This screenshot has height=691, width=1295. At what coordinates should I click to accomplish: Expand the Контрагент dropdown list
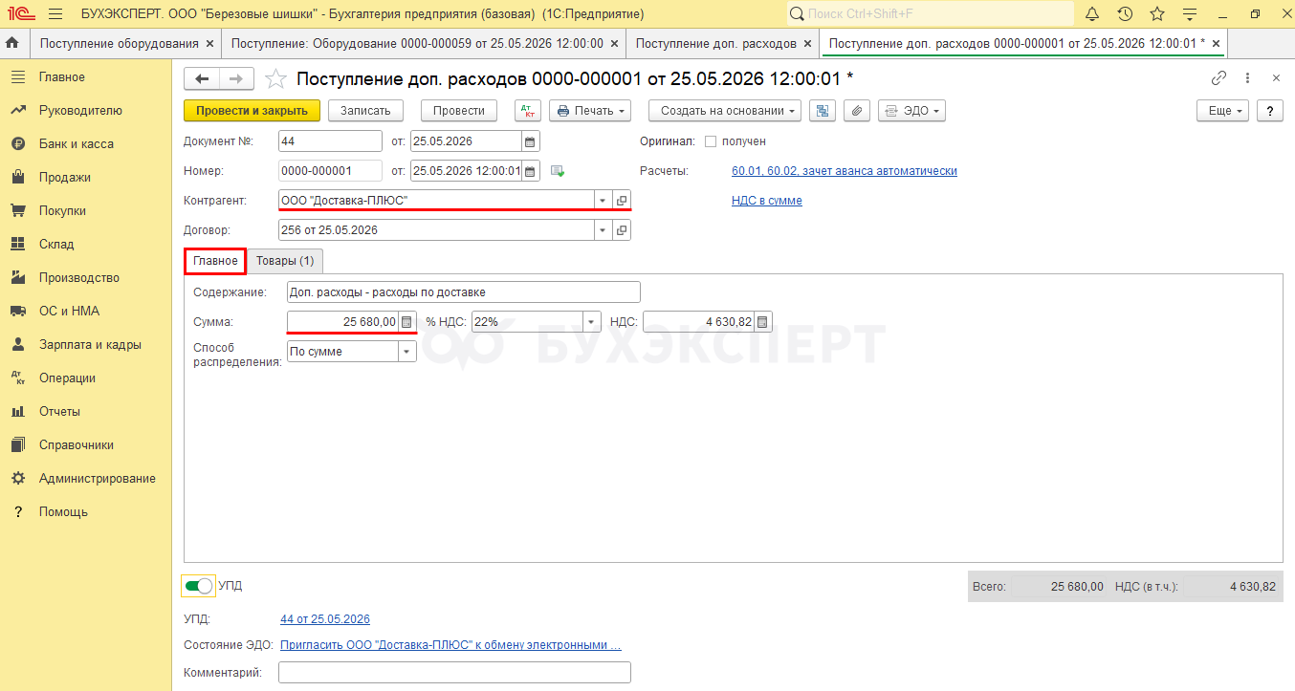603,201
